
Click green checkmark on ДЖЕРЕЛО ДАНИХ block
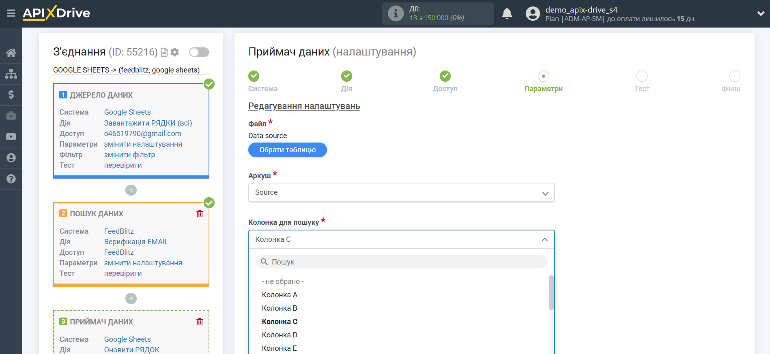coord(209,84)
